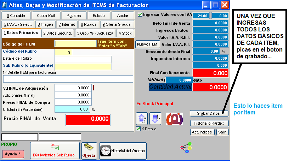Open Historial o Kardex
Screen dimensions: 289x161
point(209,123)
